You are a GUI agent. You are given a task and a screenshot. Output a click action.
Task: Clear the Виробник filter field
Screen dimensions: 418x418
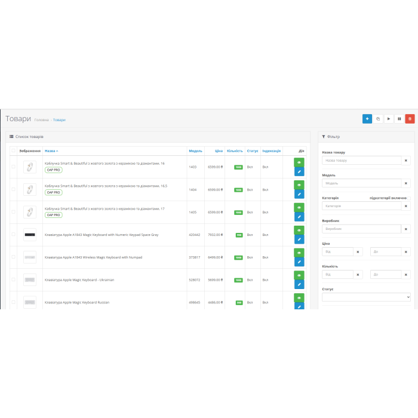pyautogui.click(x=405, y=229)
